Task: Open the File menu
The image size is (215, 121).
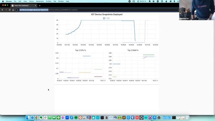Action: [15, 1]
